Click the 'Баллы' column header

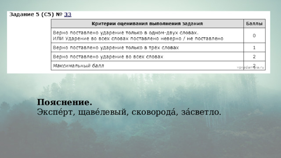(254, 24)
